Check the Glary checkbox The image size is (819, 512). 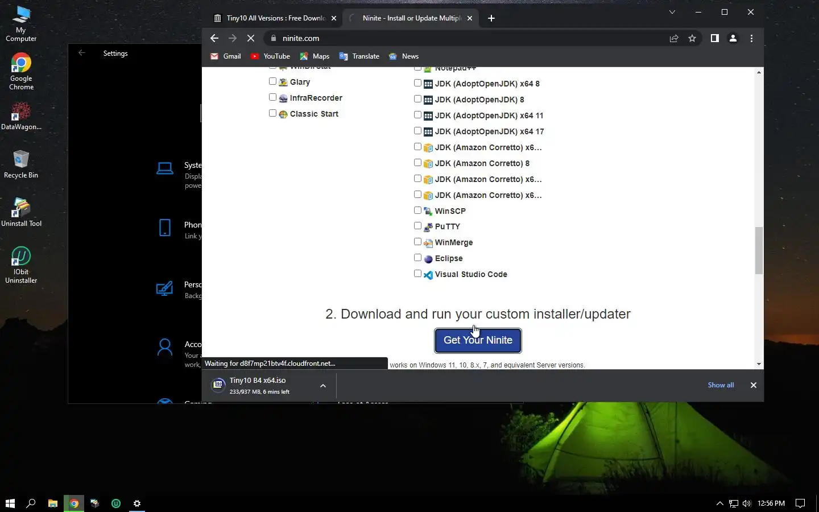[272, 81]
